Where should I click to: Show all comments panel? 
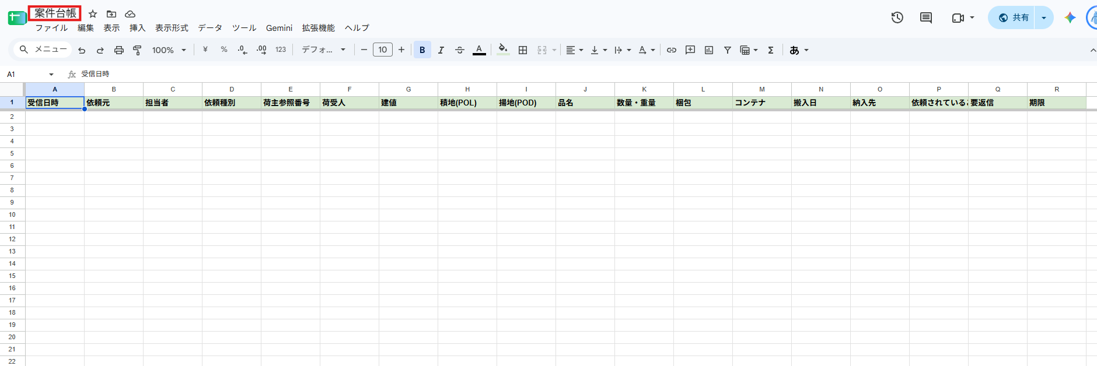[926, 17]
